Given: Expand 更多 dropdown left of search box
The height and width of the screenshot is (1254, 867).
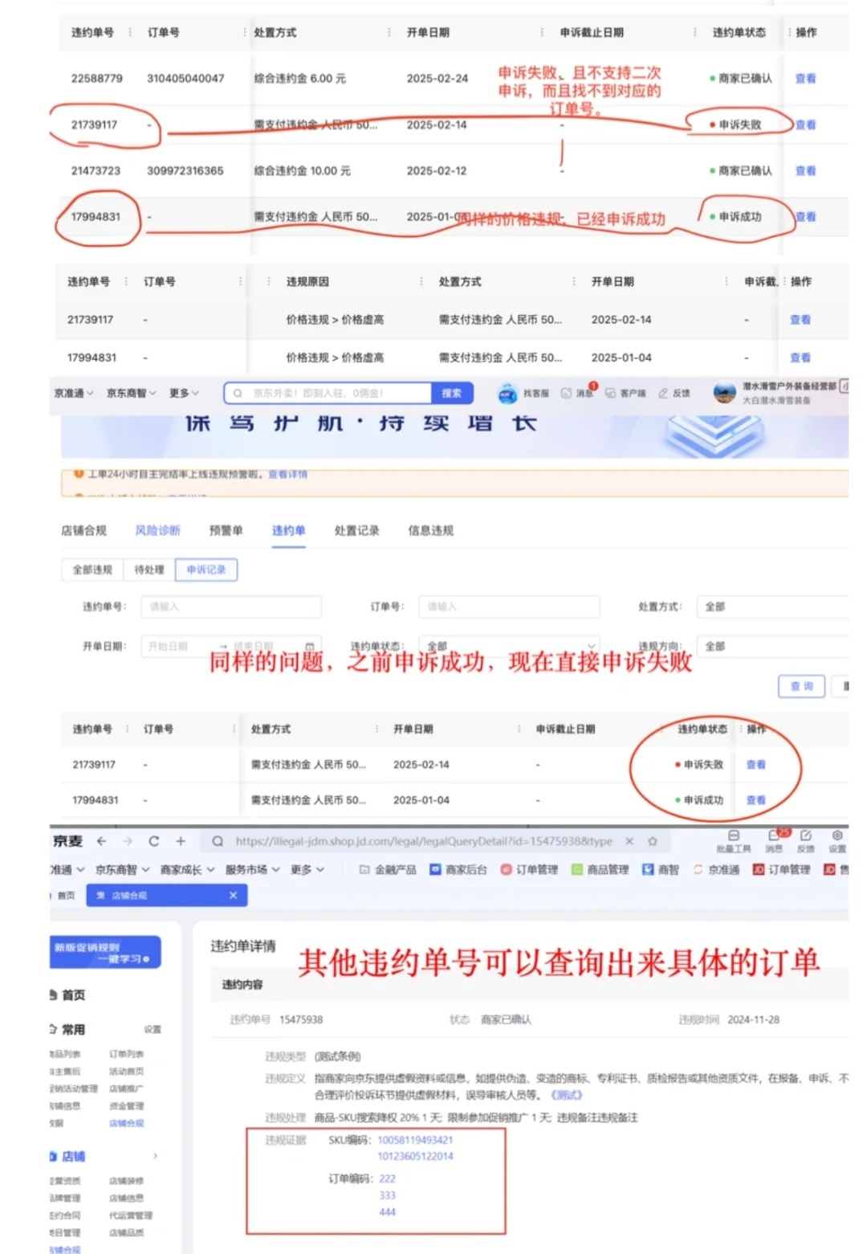Looking at the screenshot, I should click(184, 393).
